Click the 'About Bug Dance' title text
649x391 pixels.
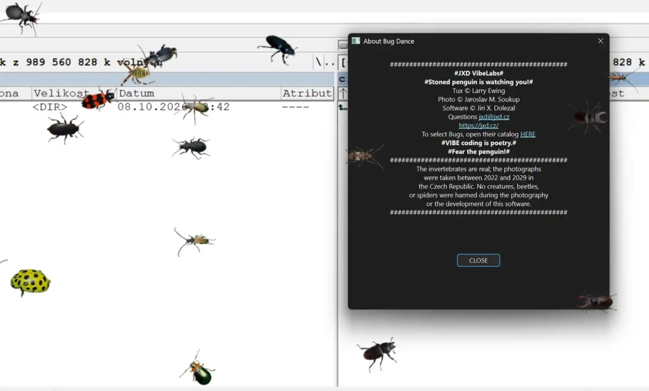coord(389,41)
